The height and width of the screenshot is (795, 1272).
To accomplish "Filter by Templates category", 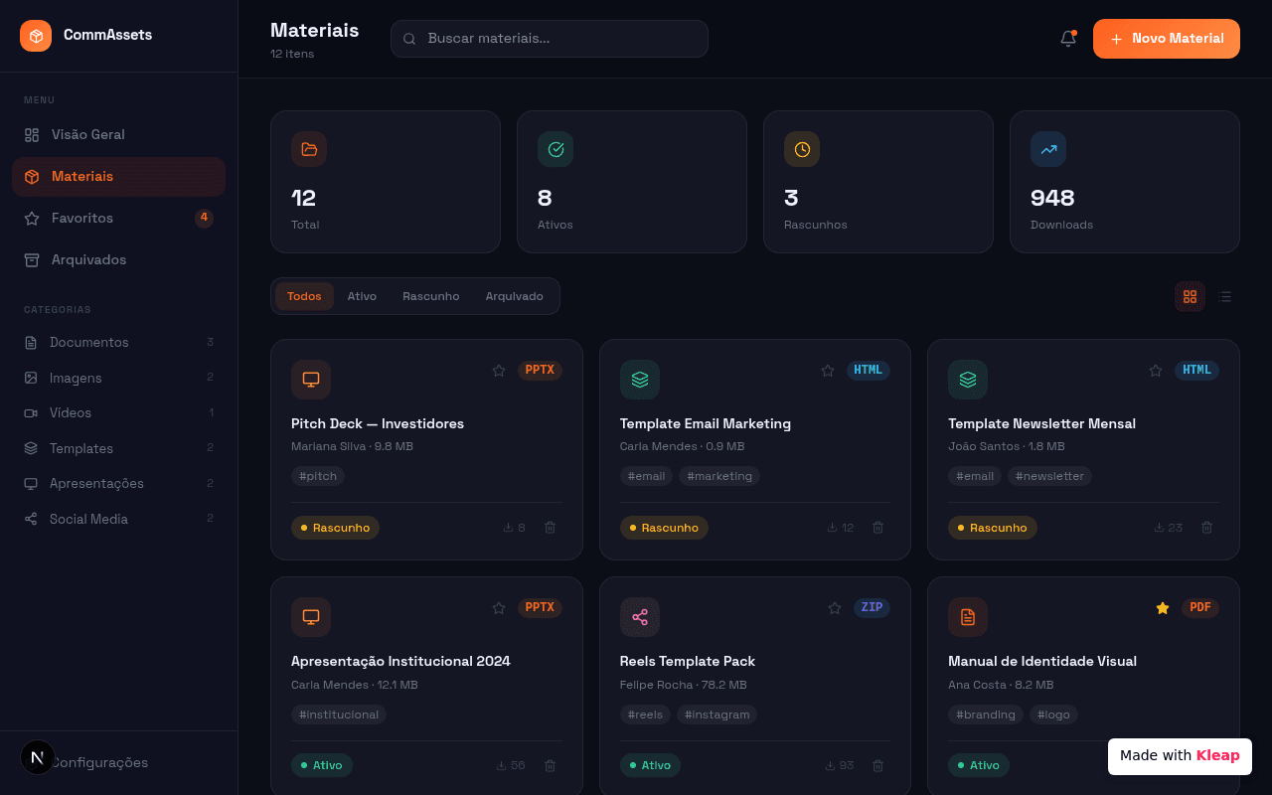I will click(119, 448).
